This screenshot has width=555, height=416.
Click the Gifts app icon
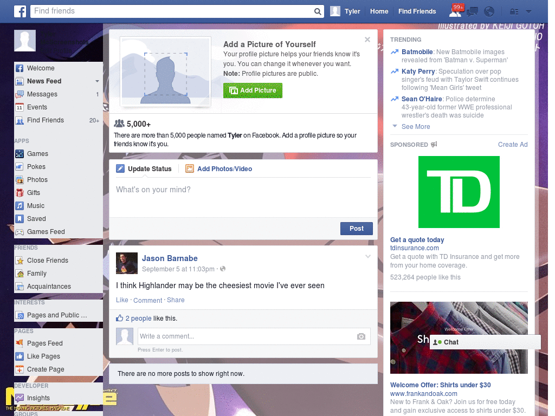pyautogui.click(x=20, y=193)
